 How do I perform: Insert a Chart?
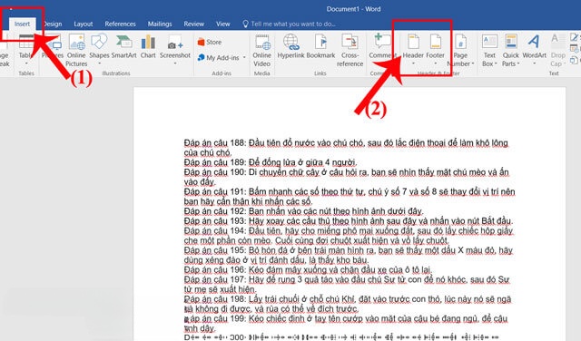pos(148,46)
